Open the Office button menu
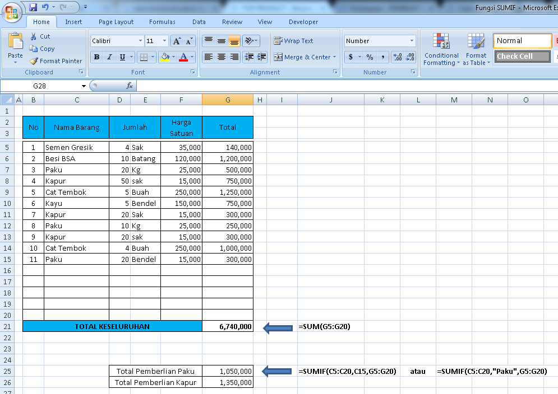This screenshot has width=558, height=394. click(x=12, y=12)
